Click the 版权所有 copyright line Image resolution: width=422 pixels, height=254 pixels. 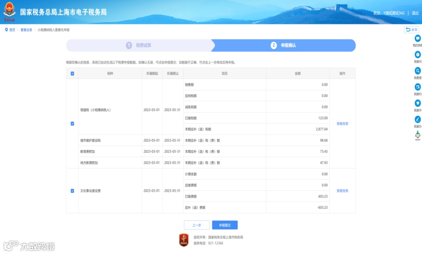pos(218,237)
